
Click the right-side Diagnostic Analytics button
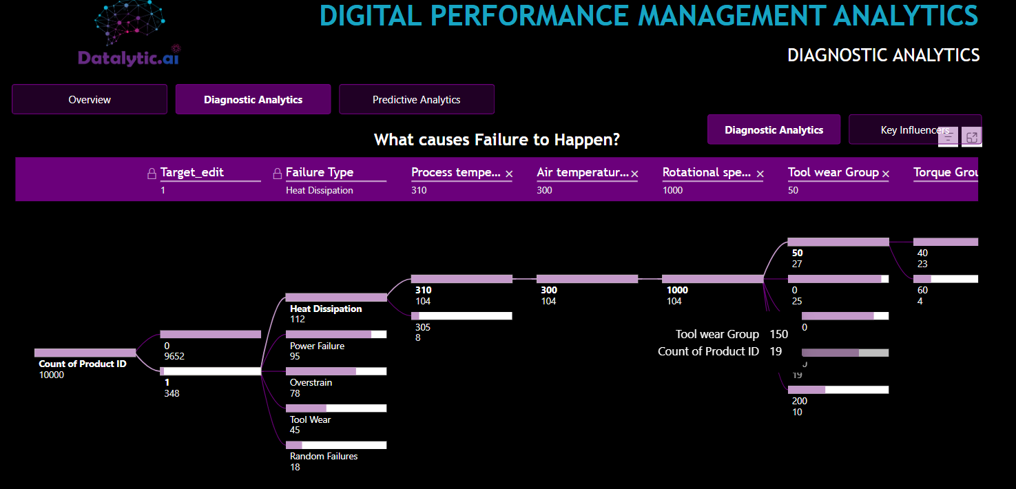(x=774, y=129)
